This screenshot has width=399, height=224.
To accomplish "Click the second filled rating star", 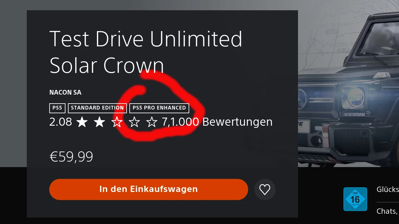I will point(99,122).
